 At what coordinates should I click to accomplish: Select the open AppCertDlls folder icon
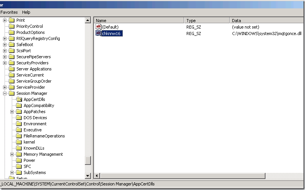tap(19, 99)
